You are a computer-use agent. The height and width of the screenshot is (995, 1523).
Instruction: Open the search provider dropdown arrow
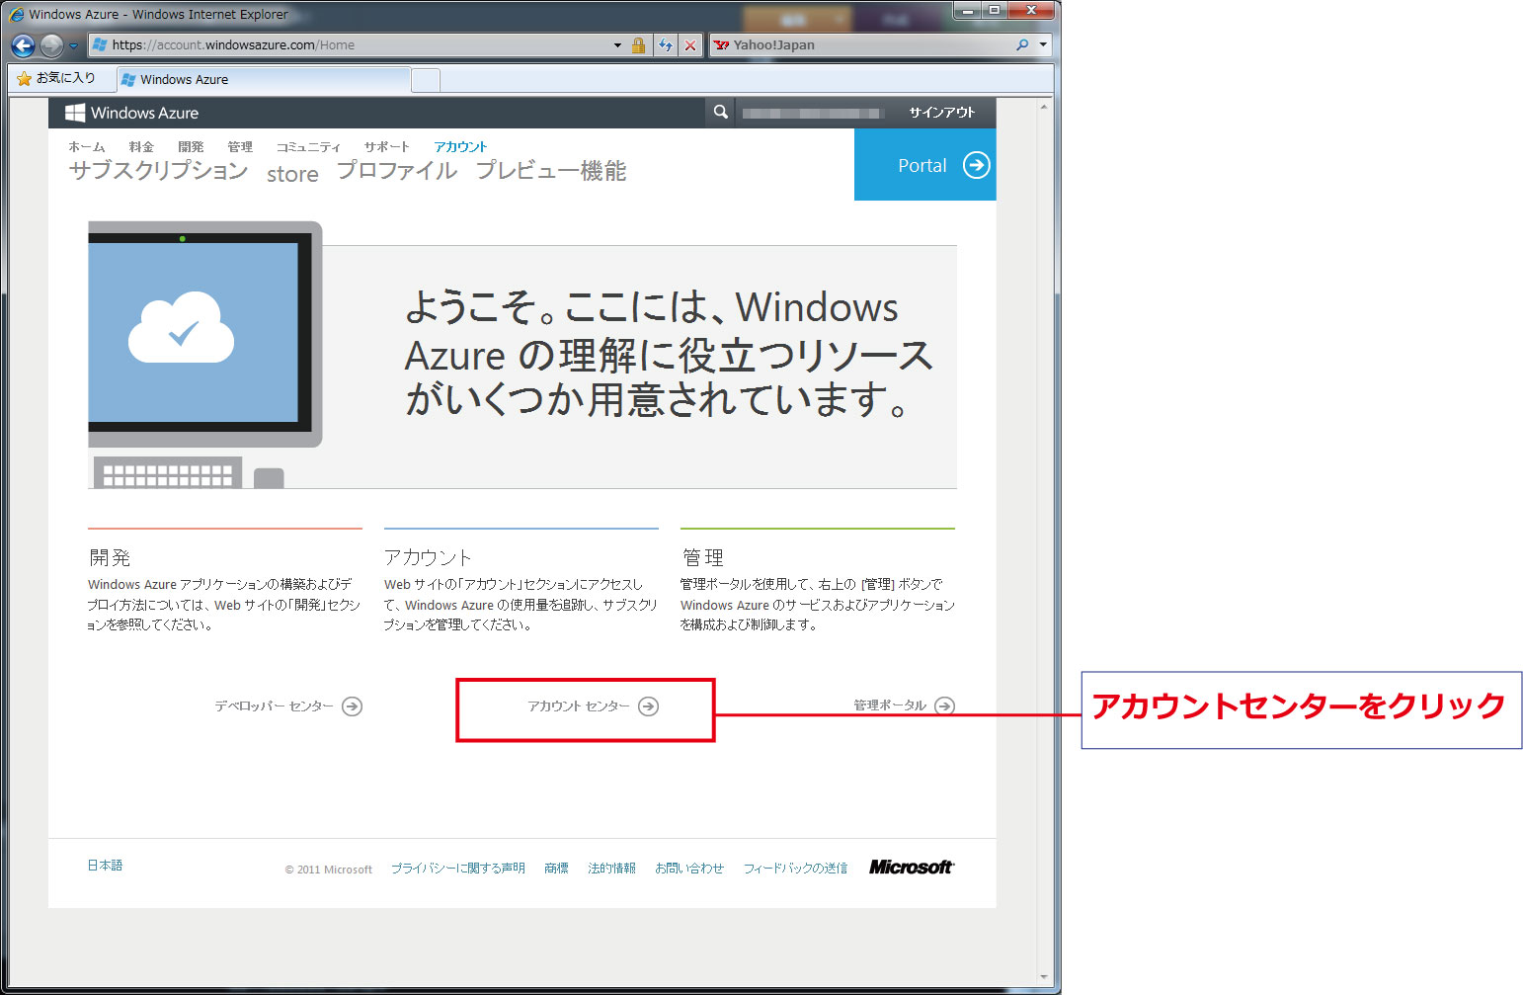[x=1043, y=45]
